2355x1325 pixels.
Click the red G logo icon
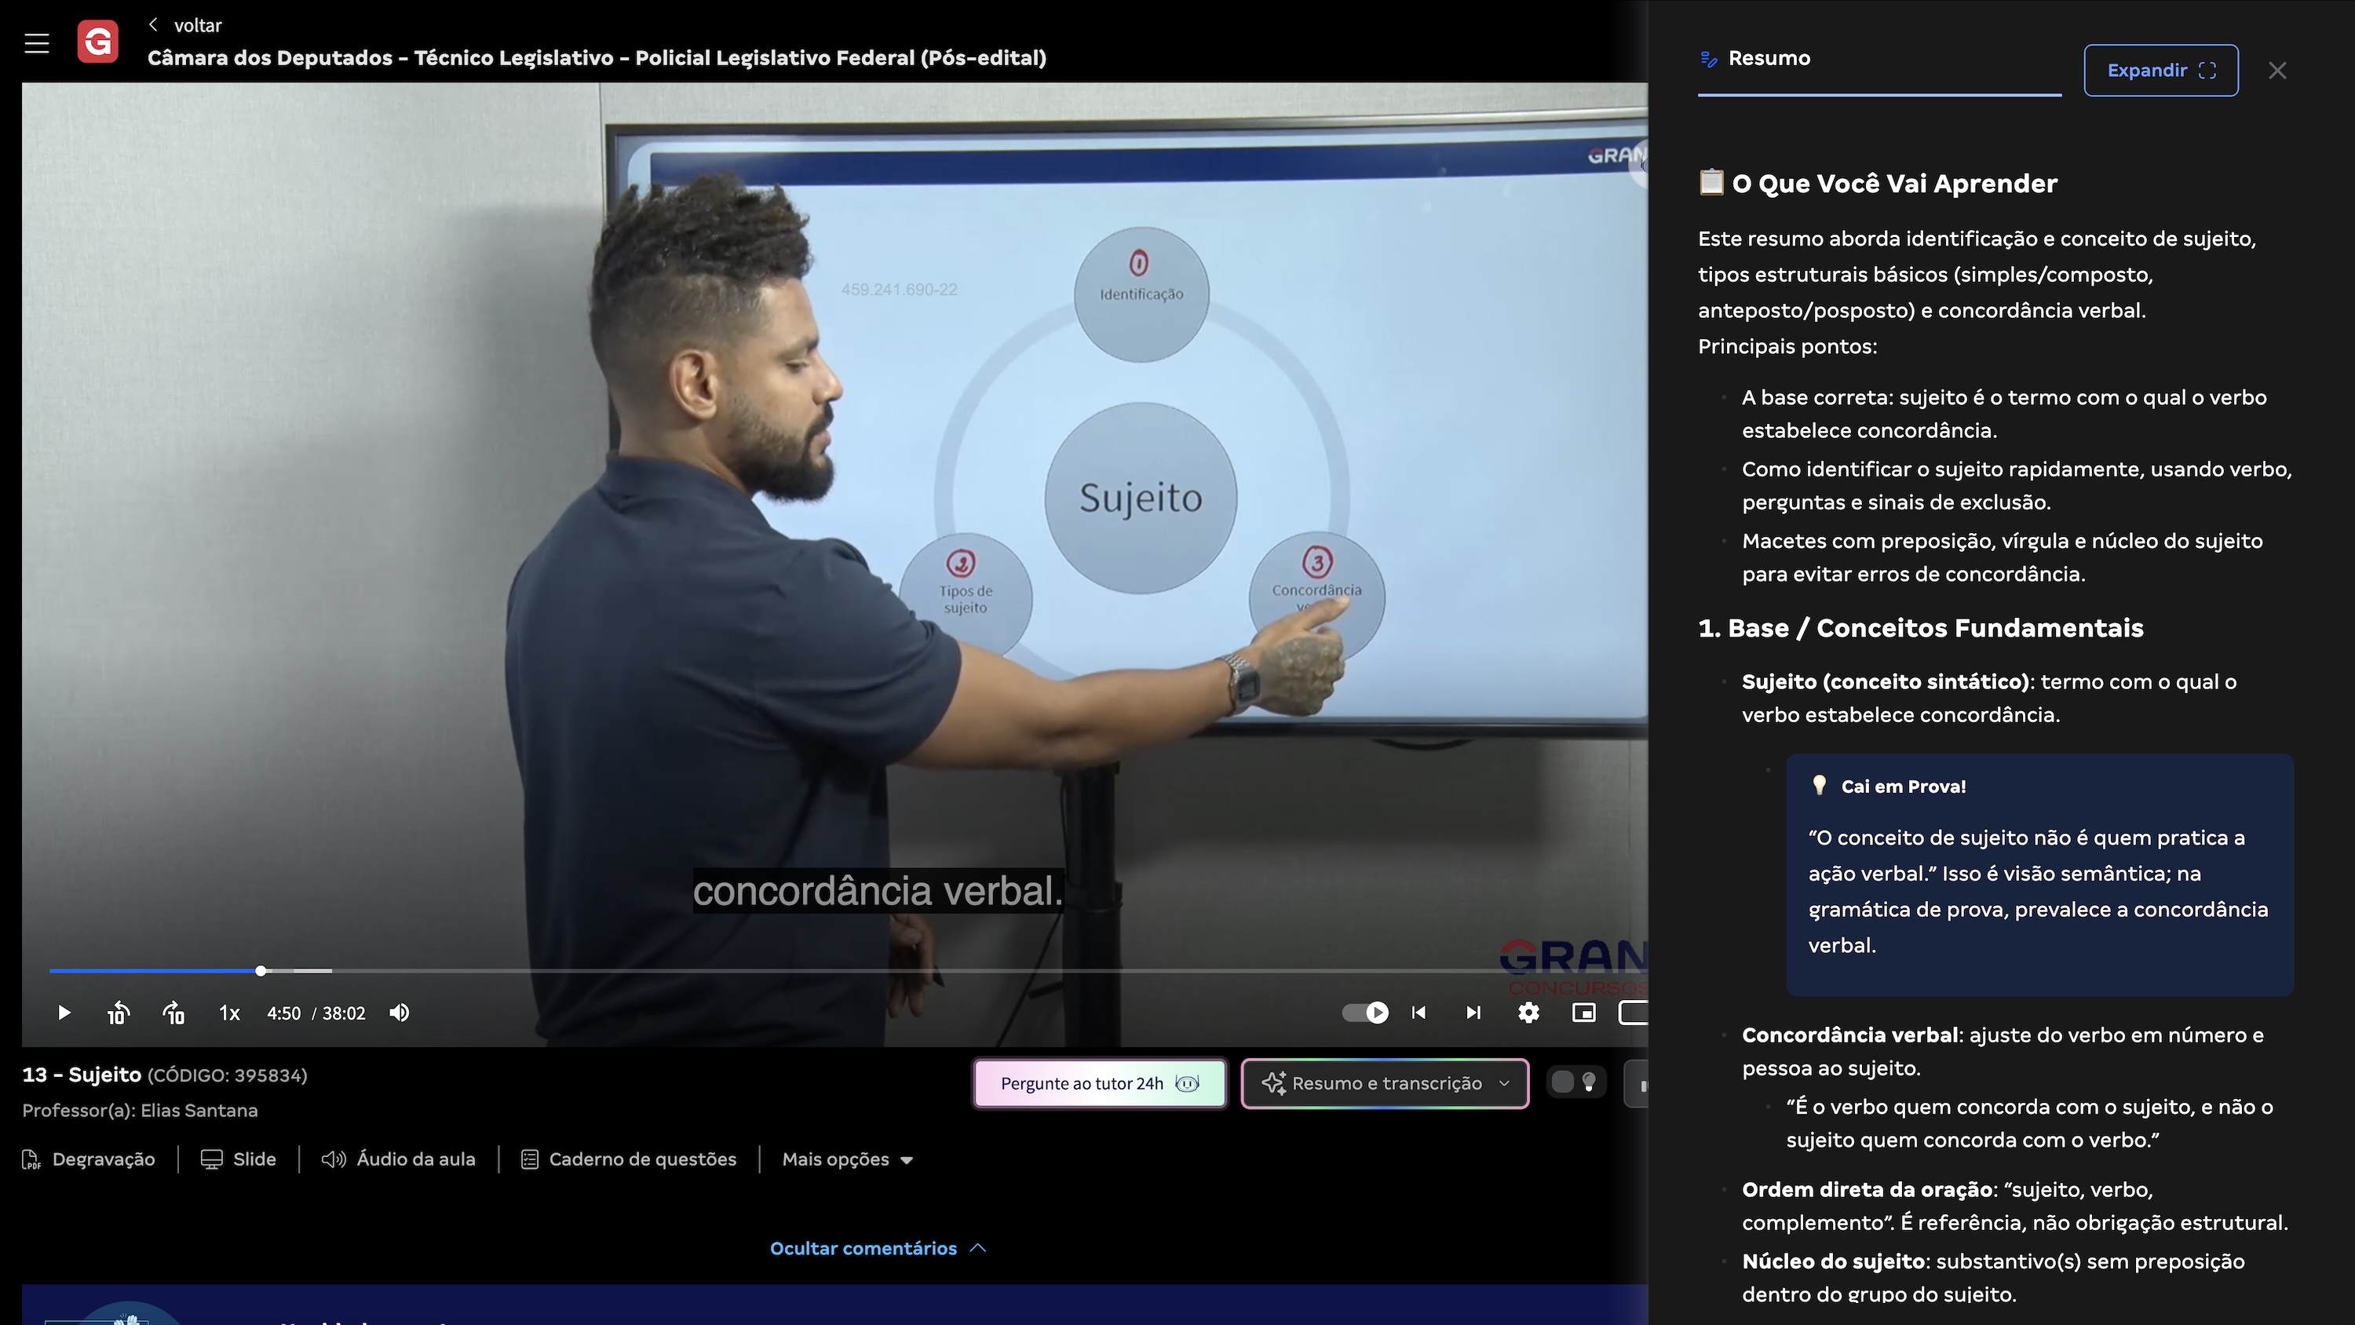coord(98,41)
